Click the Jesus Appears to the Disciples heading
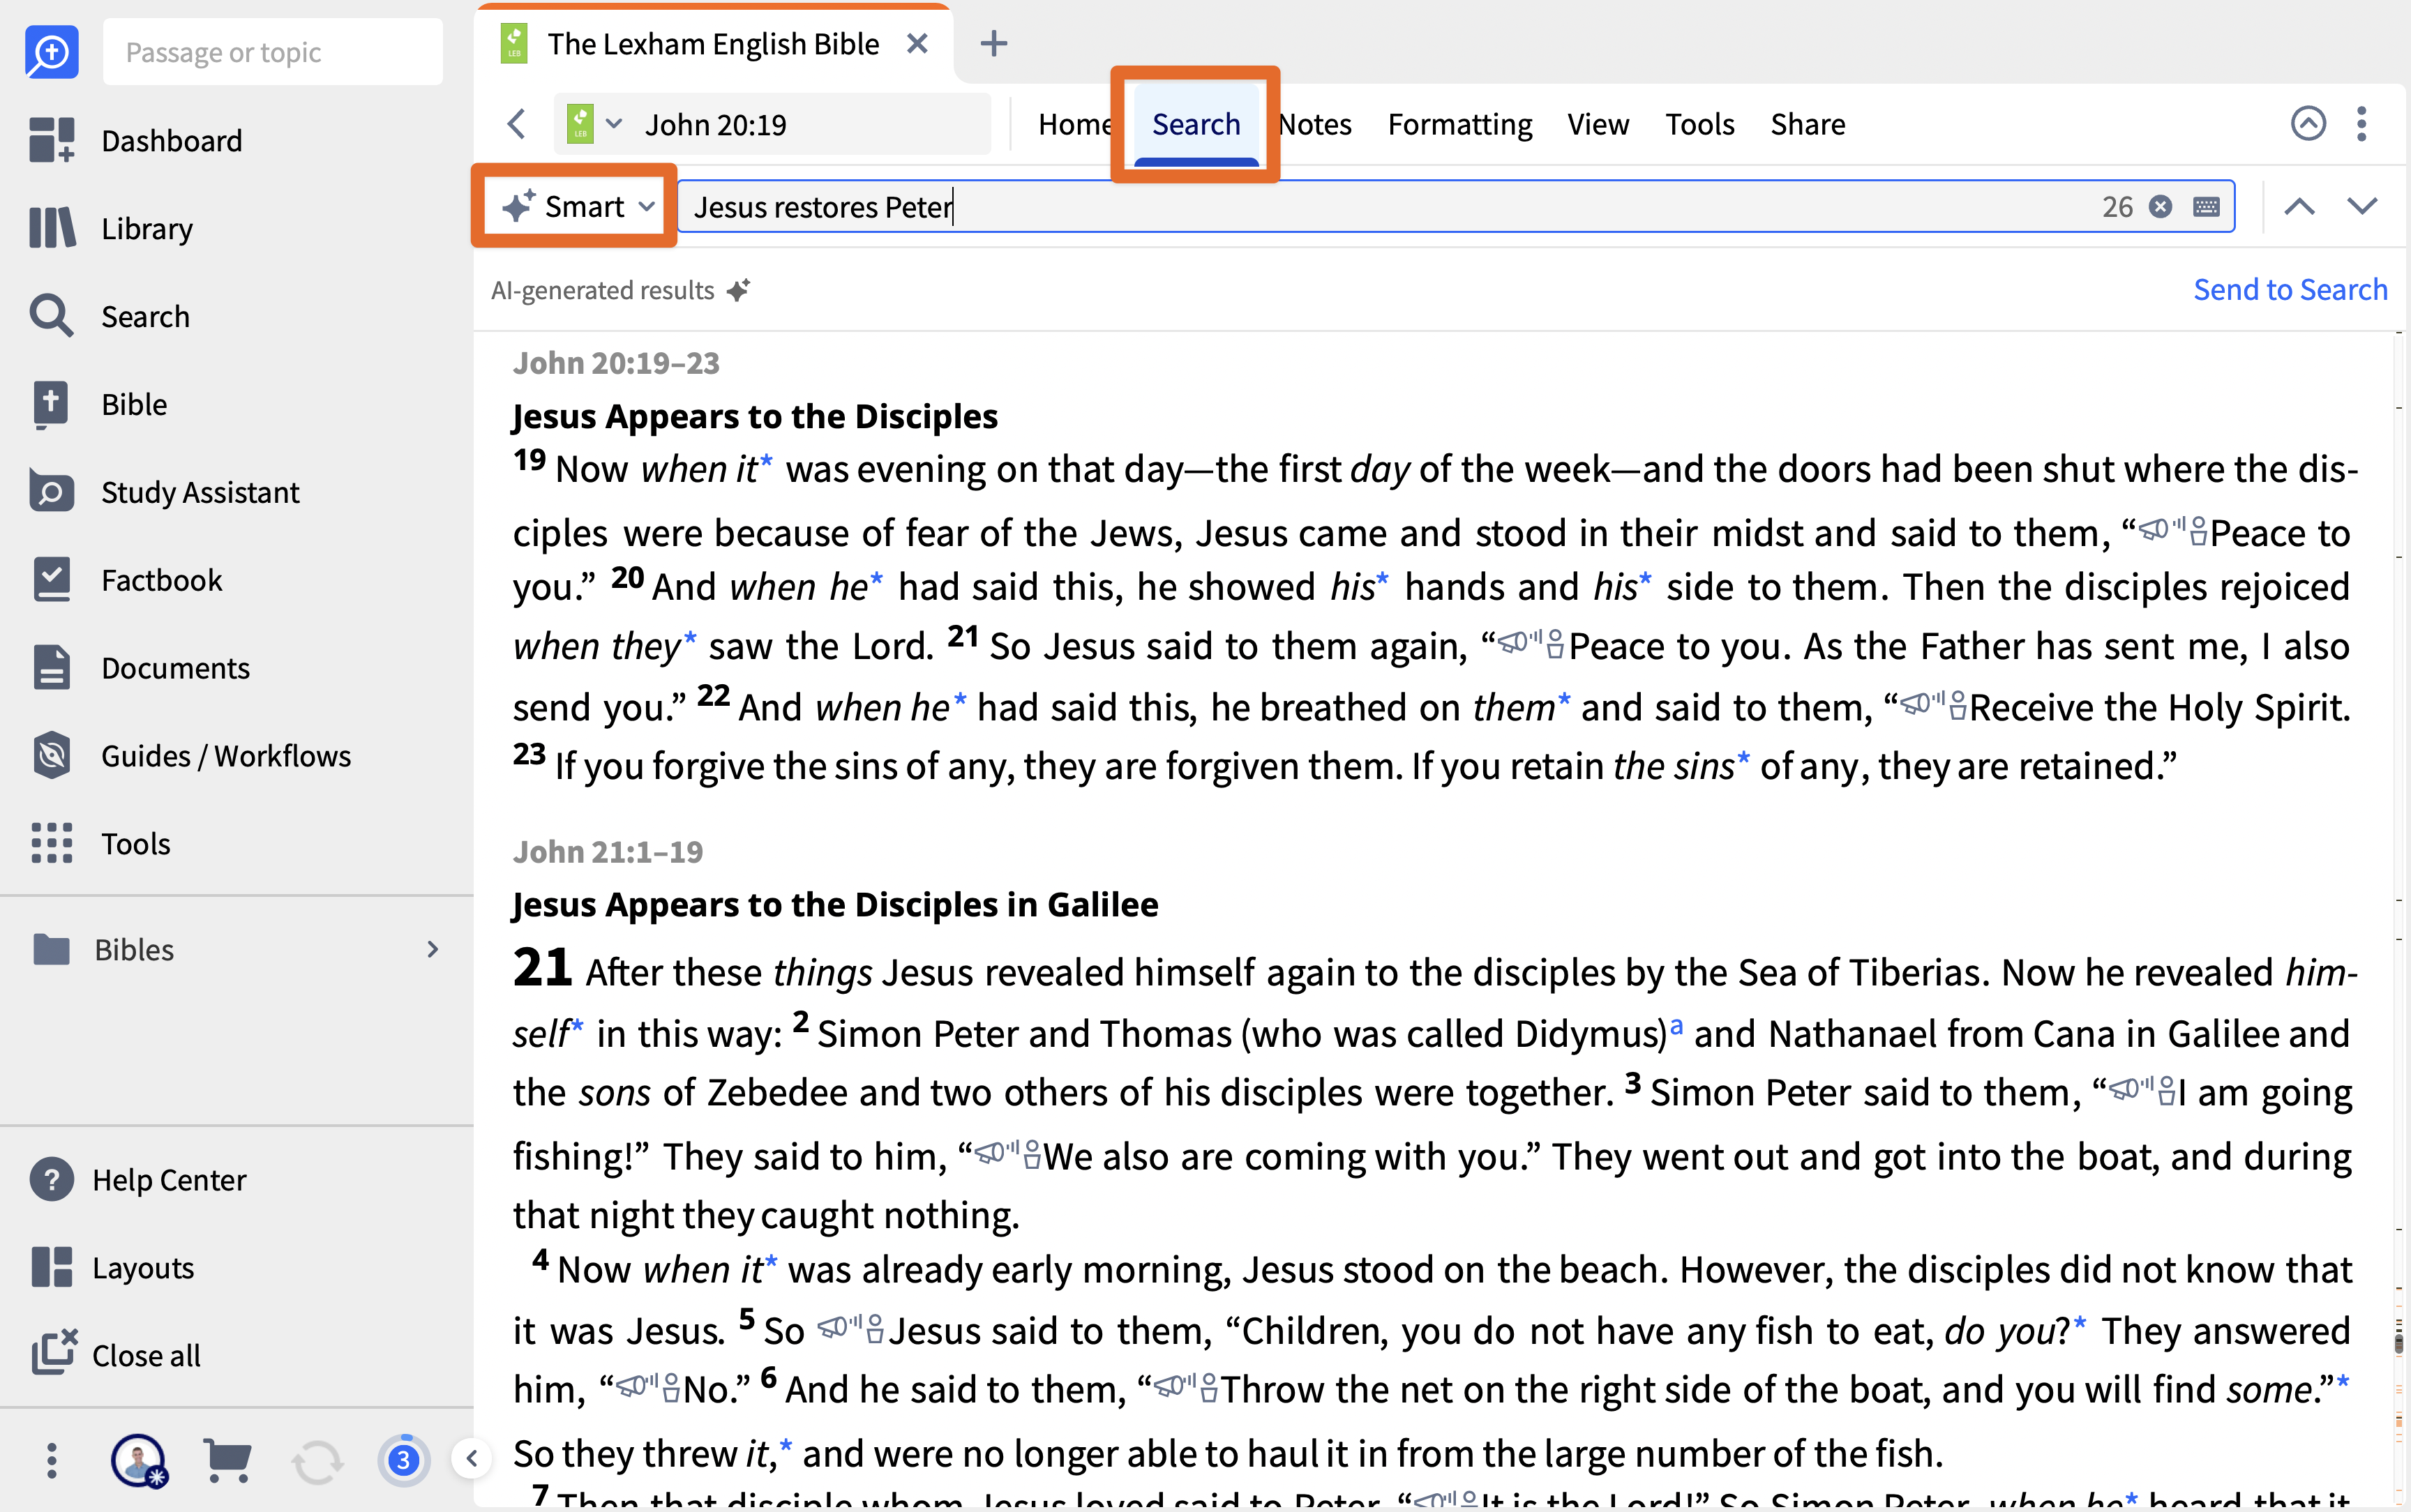This screenshot has width=2411, height=1512. [x=755, y=415]
